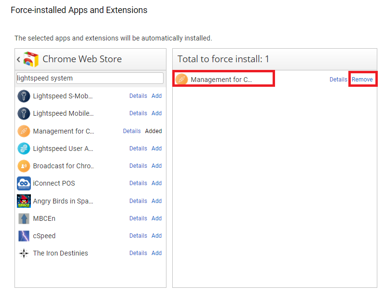
Task: Open Details for Angry Birds in Spa
Action: coord(138,201)
